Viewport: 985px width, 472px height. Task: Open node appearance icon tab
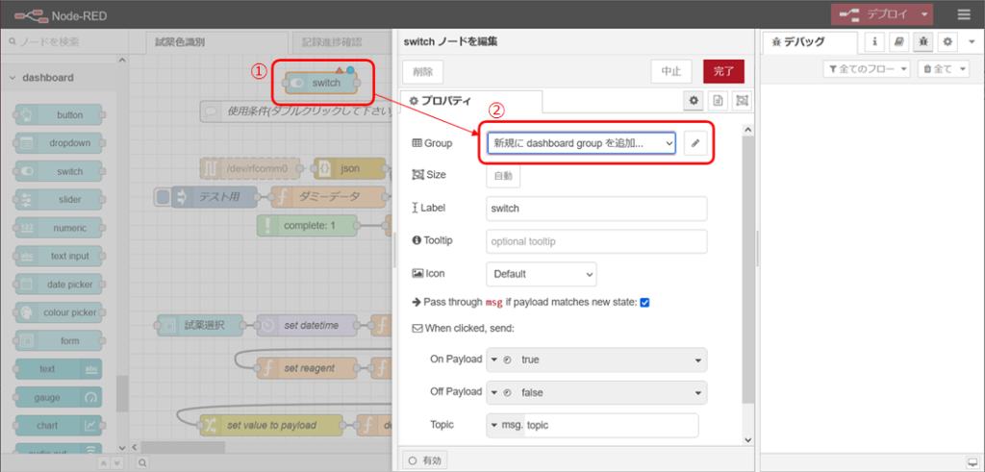click(x=742, y=101)
